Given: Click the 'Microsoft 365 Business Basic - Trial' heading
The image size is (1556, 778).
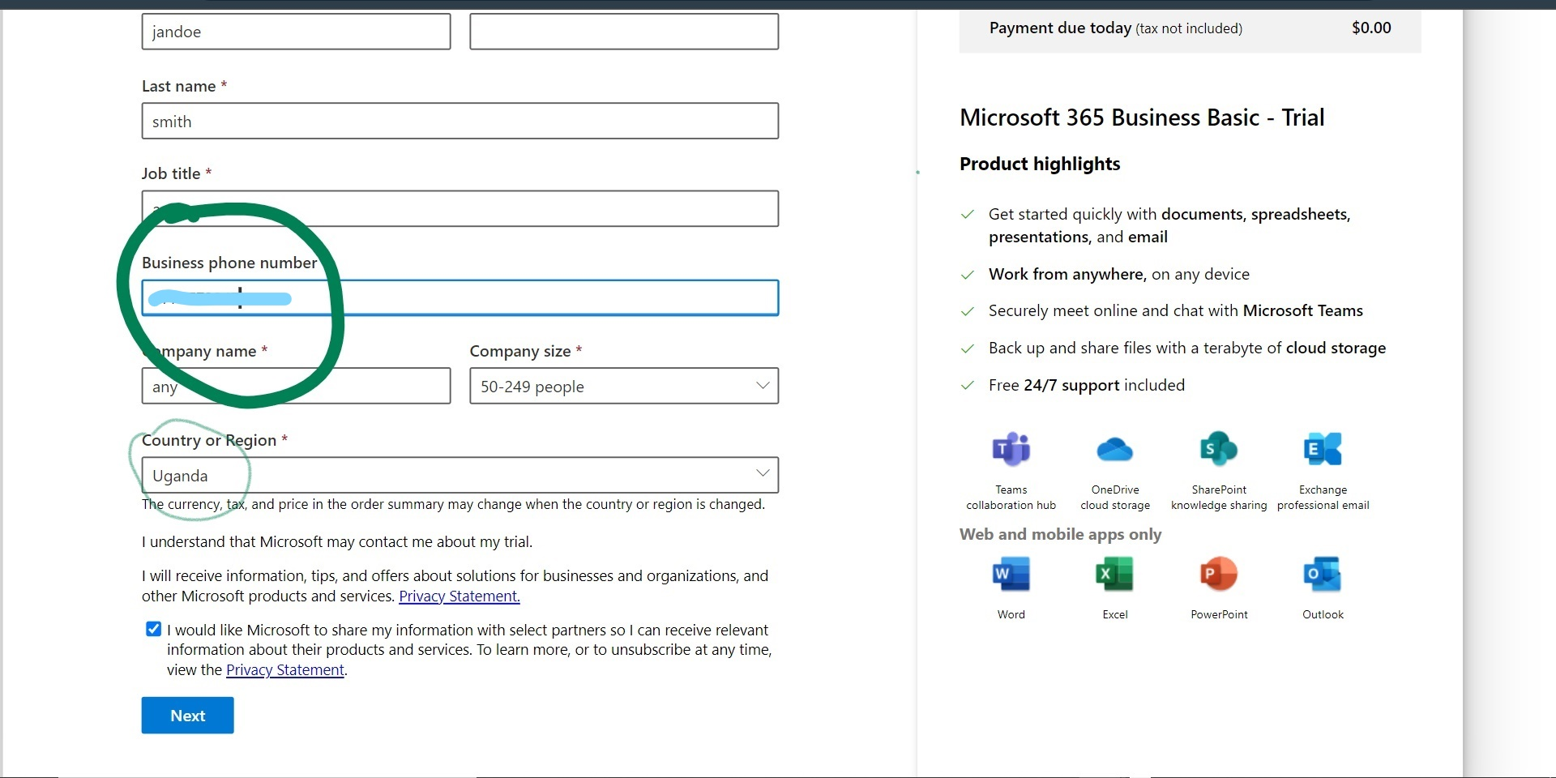Looking at the screenshot, I should click(1142, 118).
